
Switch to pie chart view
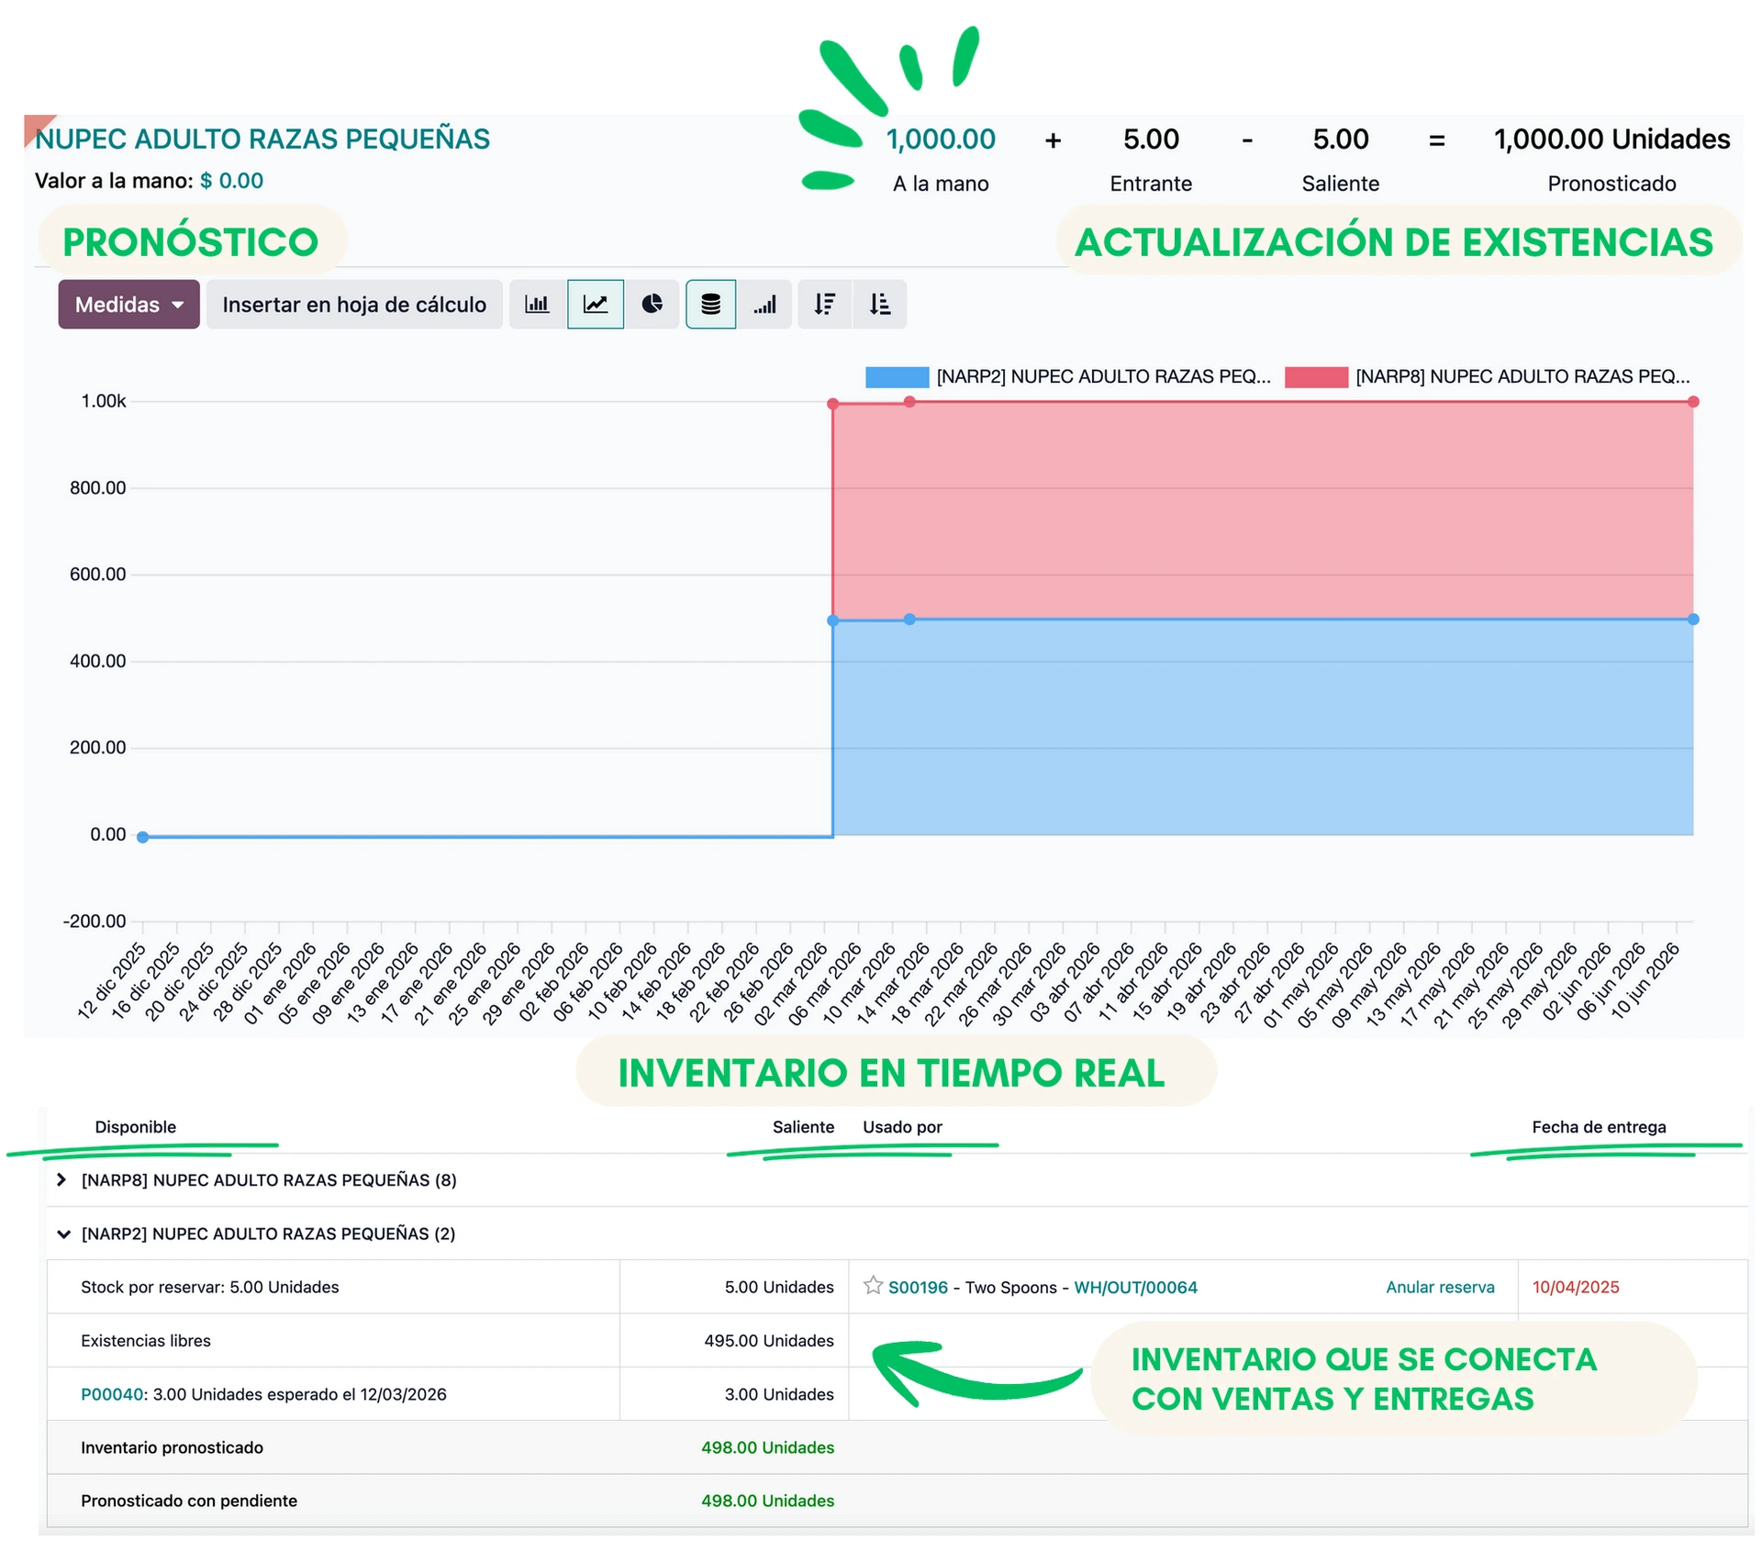652,305
